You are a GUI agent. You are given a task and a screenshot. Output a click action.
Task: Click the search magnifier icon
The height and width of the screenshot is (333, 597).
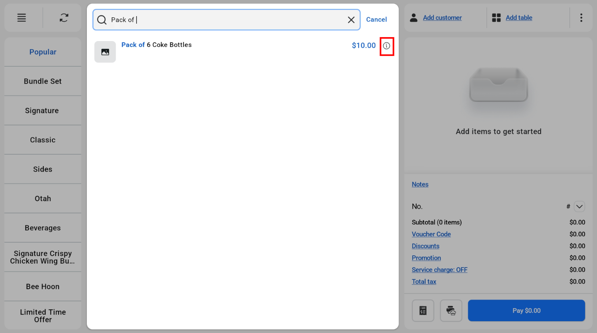pyautogui.click(x=102, y=20)
